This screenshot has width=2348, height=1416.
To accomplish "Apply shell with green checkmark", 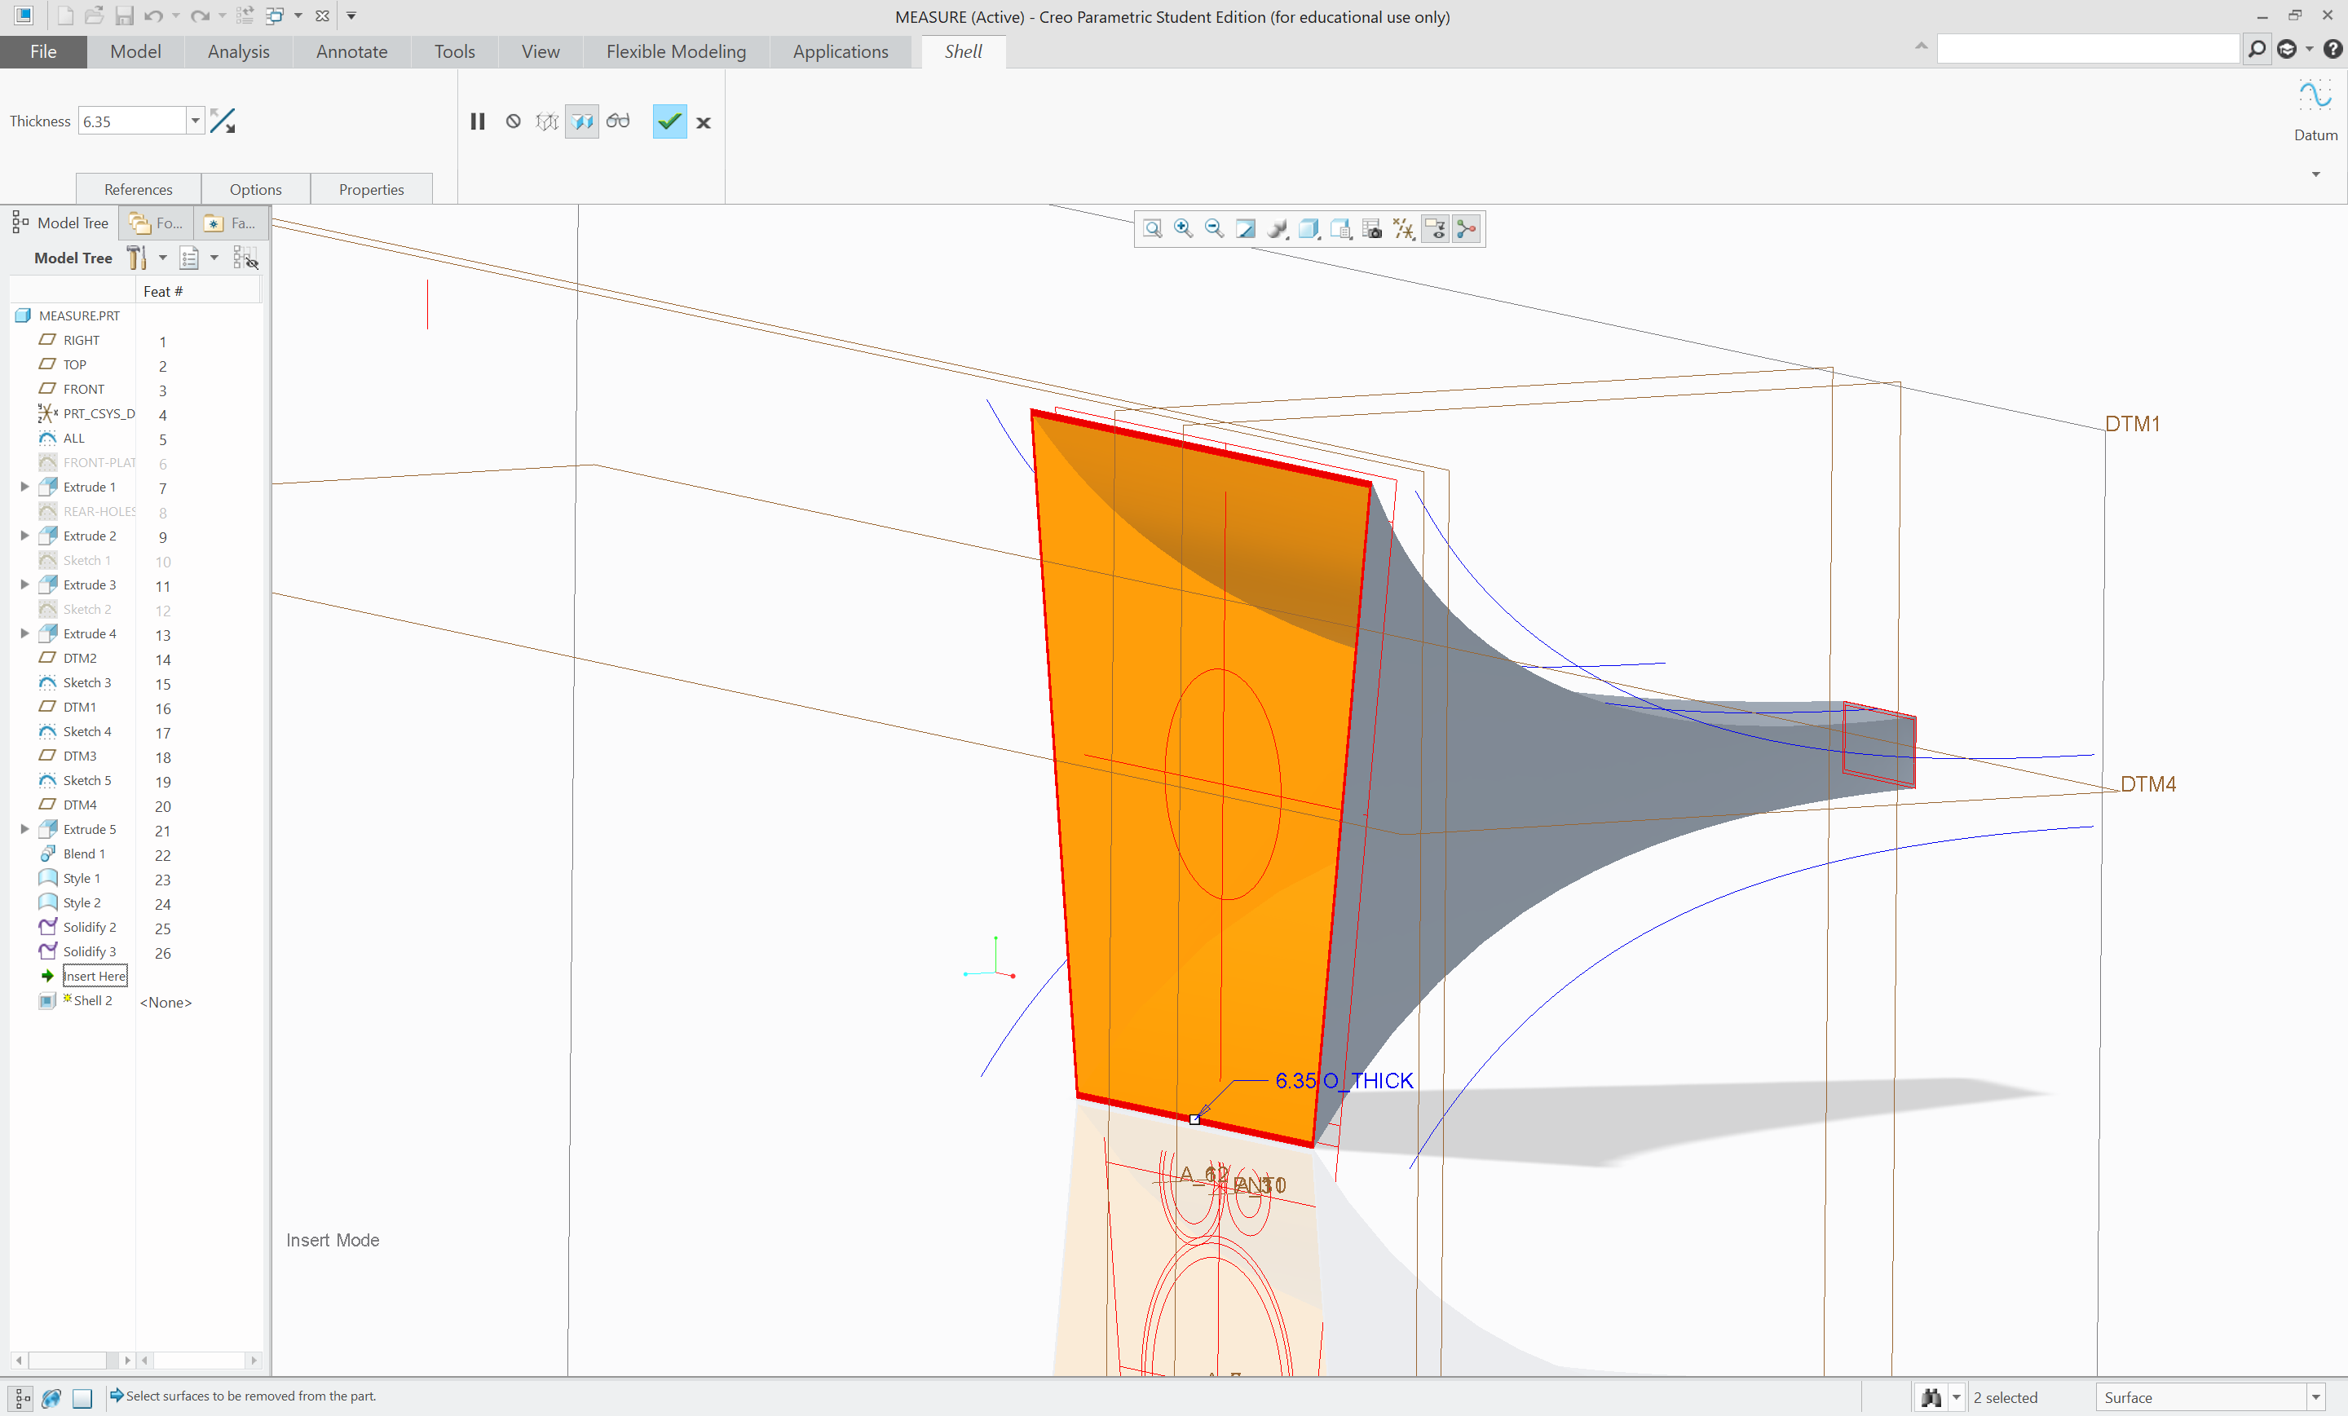I will [x=669, y=121].
